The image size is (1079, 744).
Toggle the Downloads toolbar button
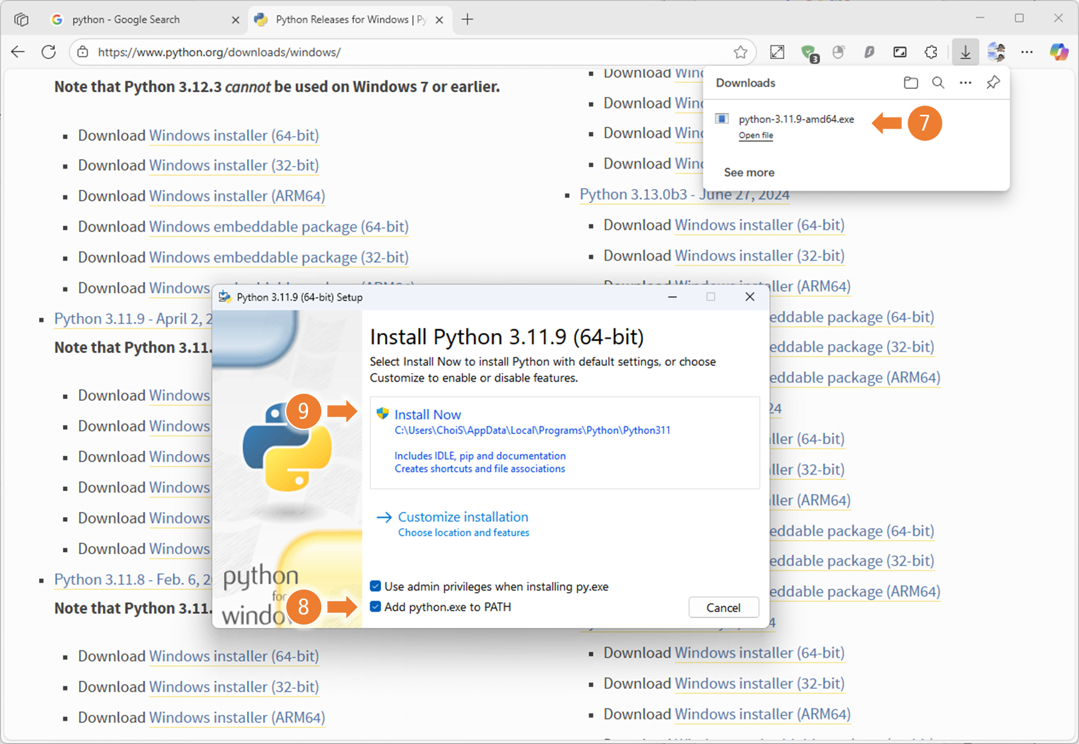click(965, 52)
